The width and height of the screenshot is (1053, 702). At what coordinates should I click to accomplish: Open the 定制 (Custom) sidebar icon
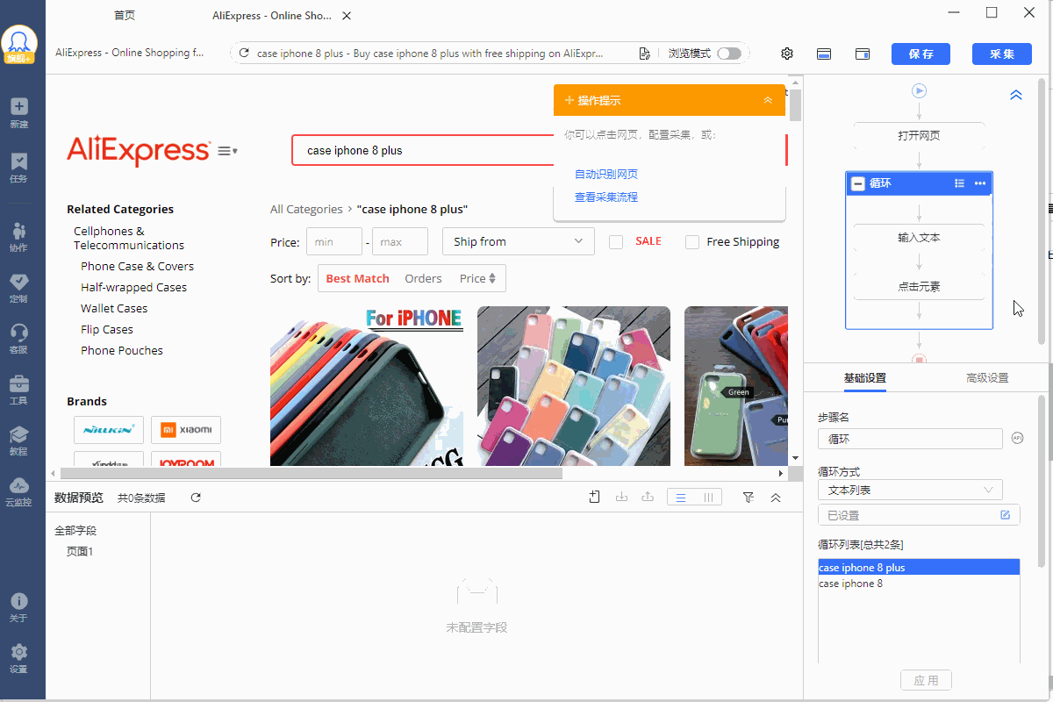pyautogui.click(x=19, y=287)
